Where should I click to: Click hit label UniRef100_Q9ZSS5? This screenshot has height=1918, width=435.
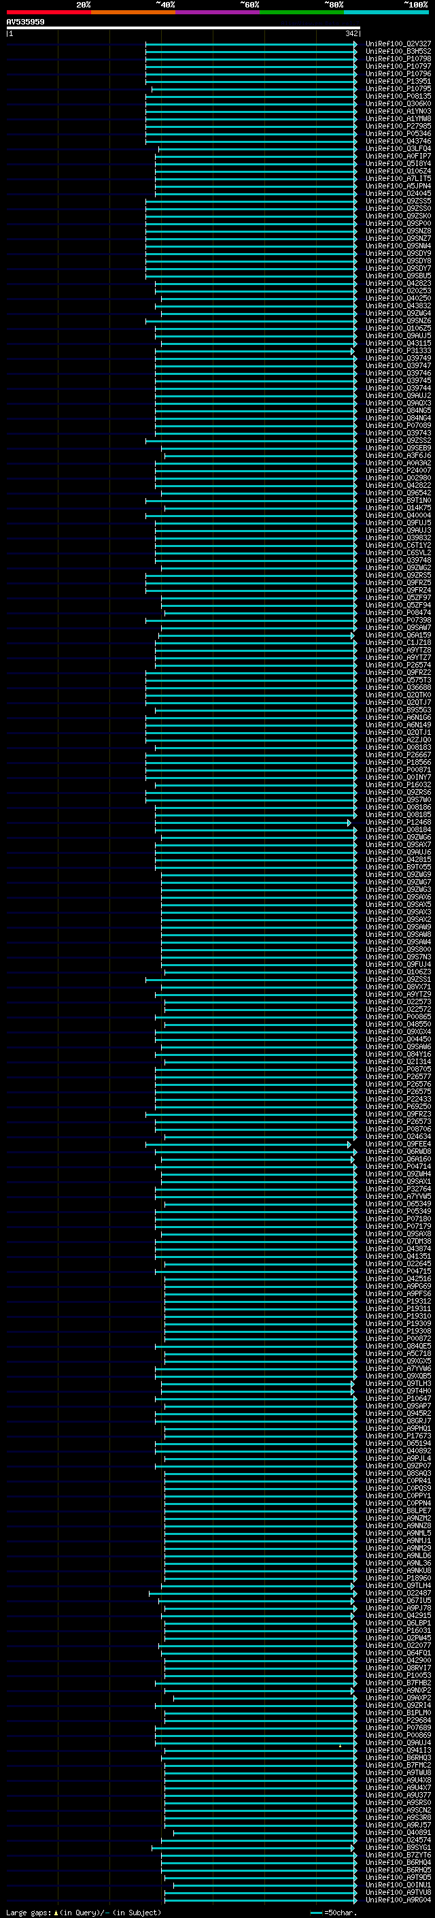click(398, 201)
